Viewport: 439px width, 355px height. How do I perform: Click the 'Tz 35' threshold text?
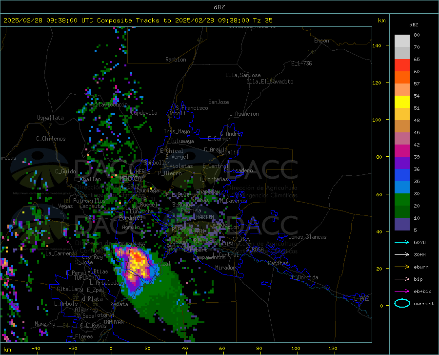(x=263, y=21)
